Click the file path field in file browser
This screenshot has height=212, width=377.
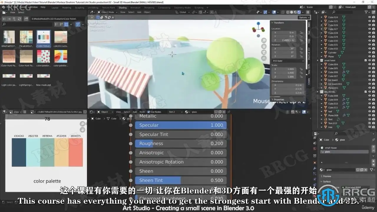point(58,19)
